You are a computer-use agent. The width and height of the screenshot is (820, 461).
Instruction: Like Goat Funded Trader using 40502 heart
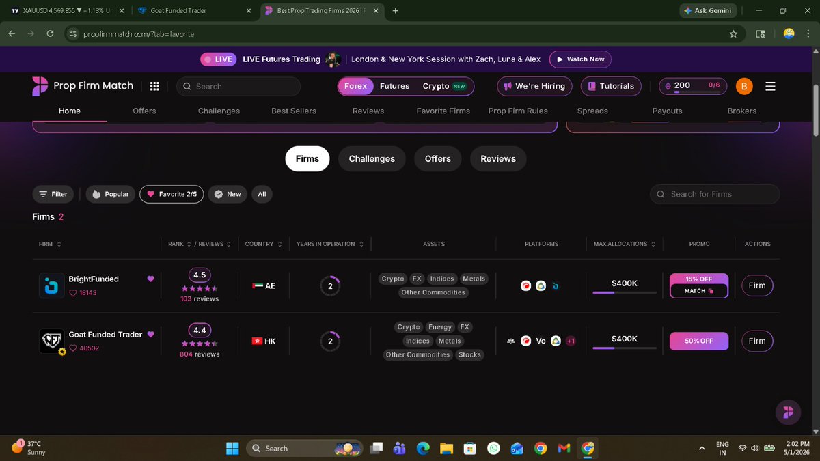tap(84, 348)
